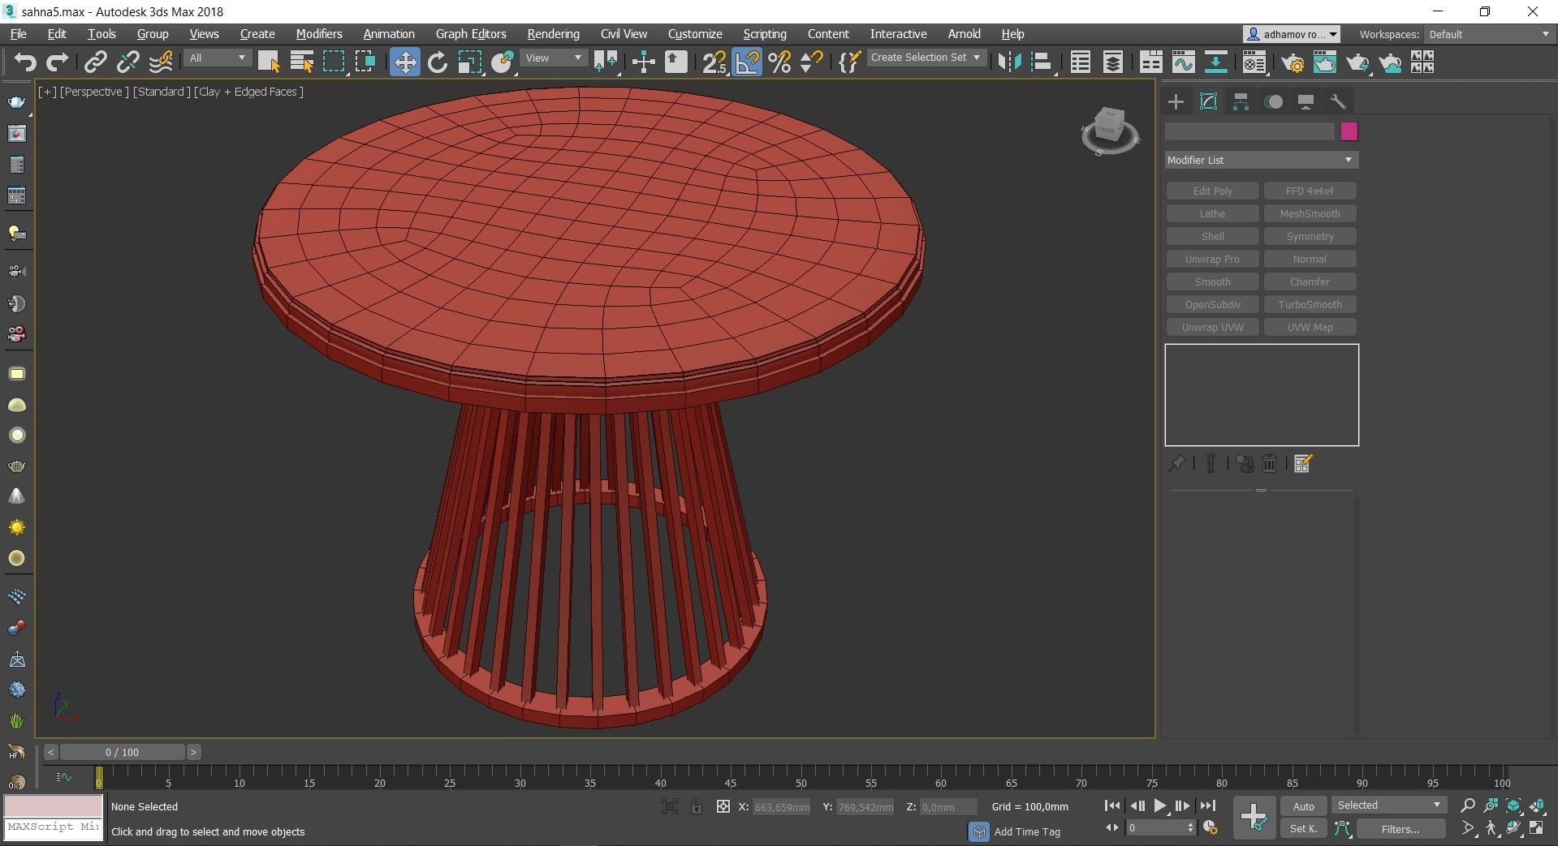The width and height of the screenshot is (1558, 846).
Task: Click the Align tool icon
Action: [x=1042, y=62]
